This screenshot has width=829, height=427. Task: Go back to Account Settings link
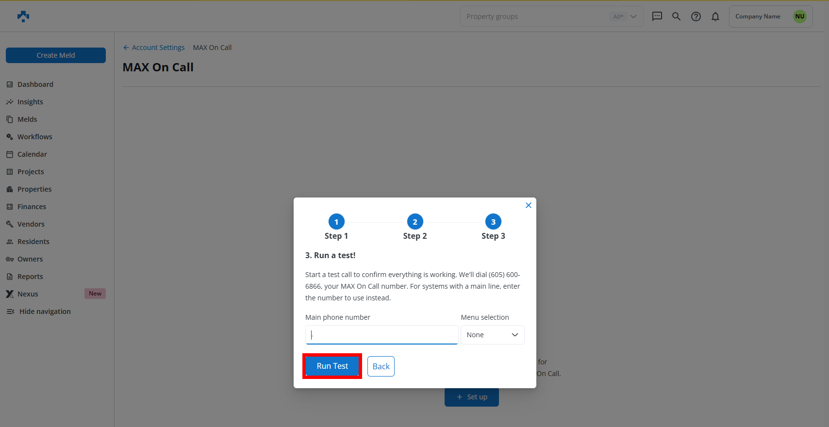point(158,48)
